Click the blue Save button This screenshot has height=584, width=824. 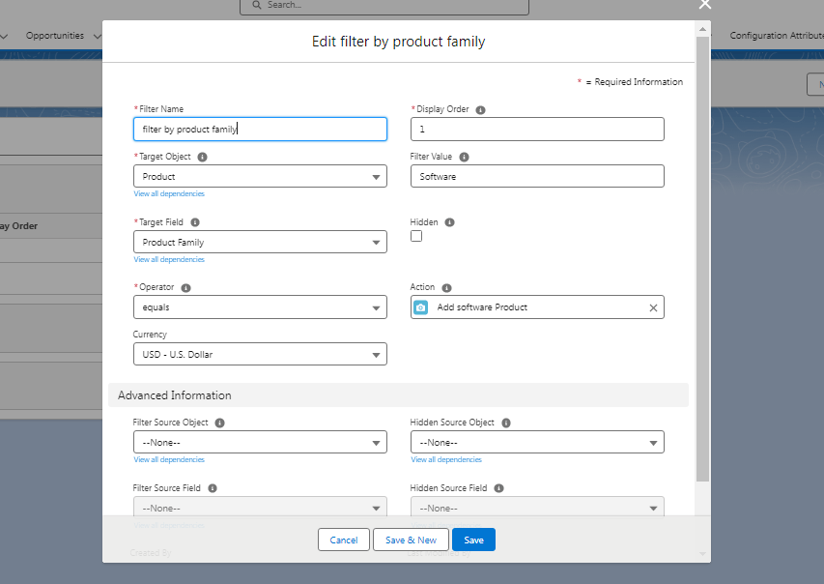pyautogui.click(x=473, y=540)
